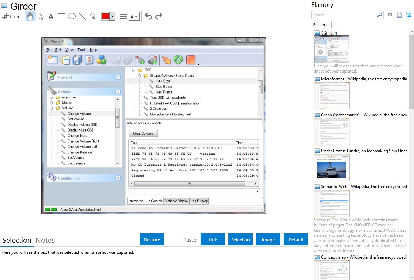This screenshot has height=280, width=414.
Task: Select the Rotated Text OSD (Transformation) item
Action: point(176,103)
